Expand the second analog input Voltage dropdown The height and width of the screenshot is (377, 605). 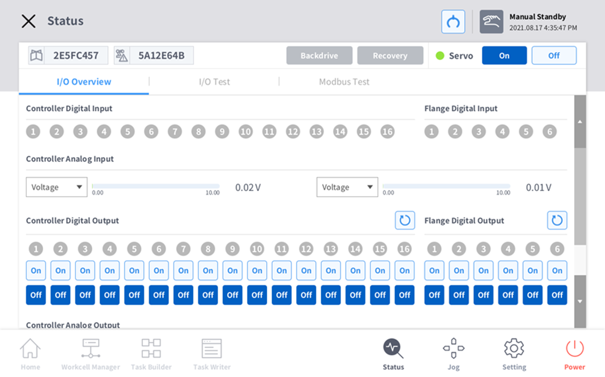coord(347,187)
